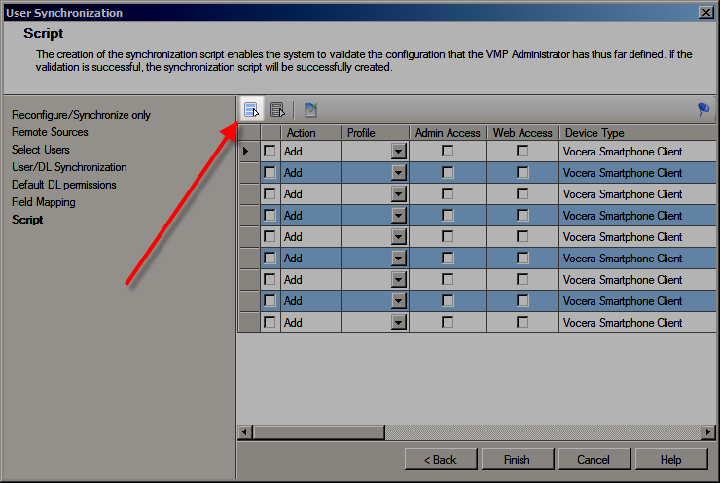Click the Add action cell in first row
Image resolution: width=720 pixels, height=483 pixels.
click(x=311, y=152)
